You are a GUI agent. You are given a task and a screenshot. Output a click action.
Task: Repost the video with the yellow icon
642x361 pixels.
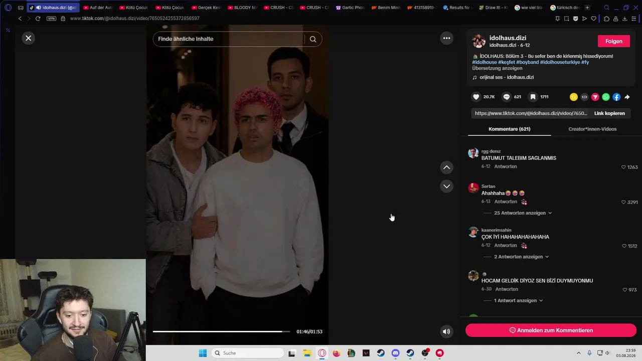tap(574, 97)
